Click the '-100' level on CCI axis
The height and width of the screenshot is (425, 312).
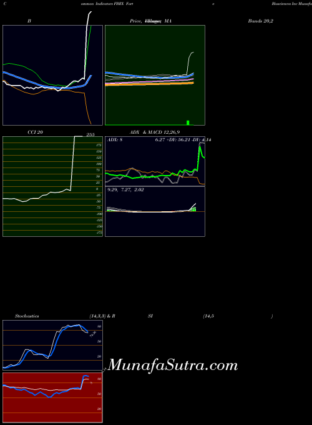99,214
